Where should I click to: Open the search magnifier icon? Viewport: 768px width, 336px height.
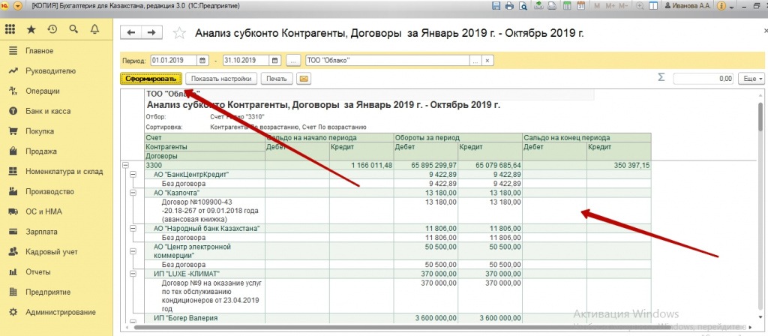pyautogui.click(x=73, y=29)
